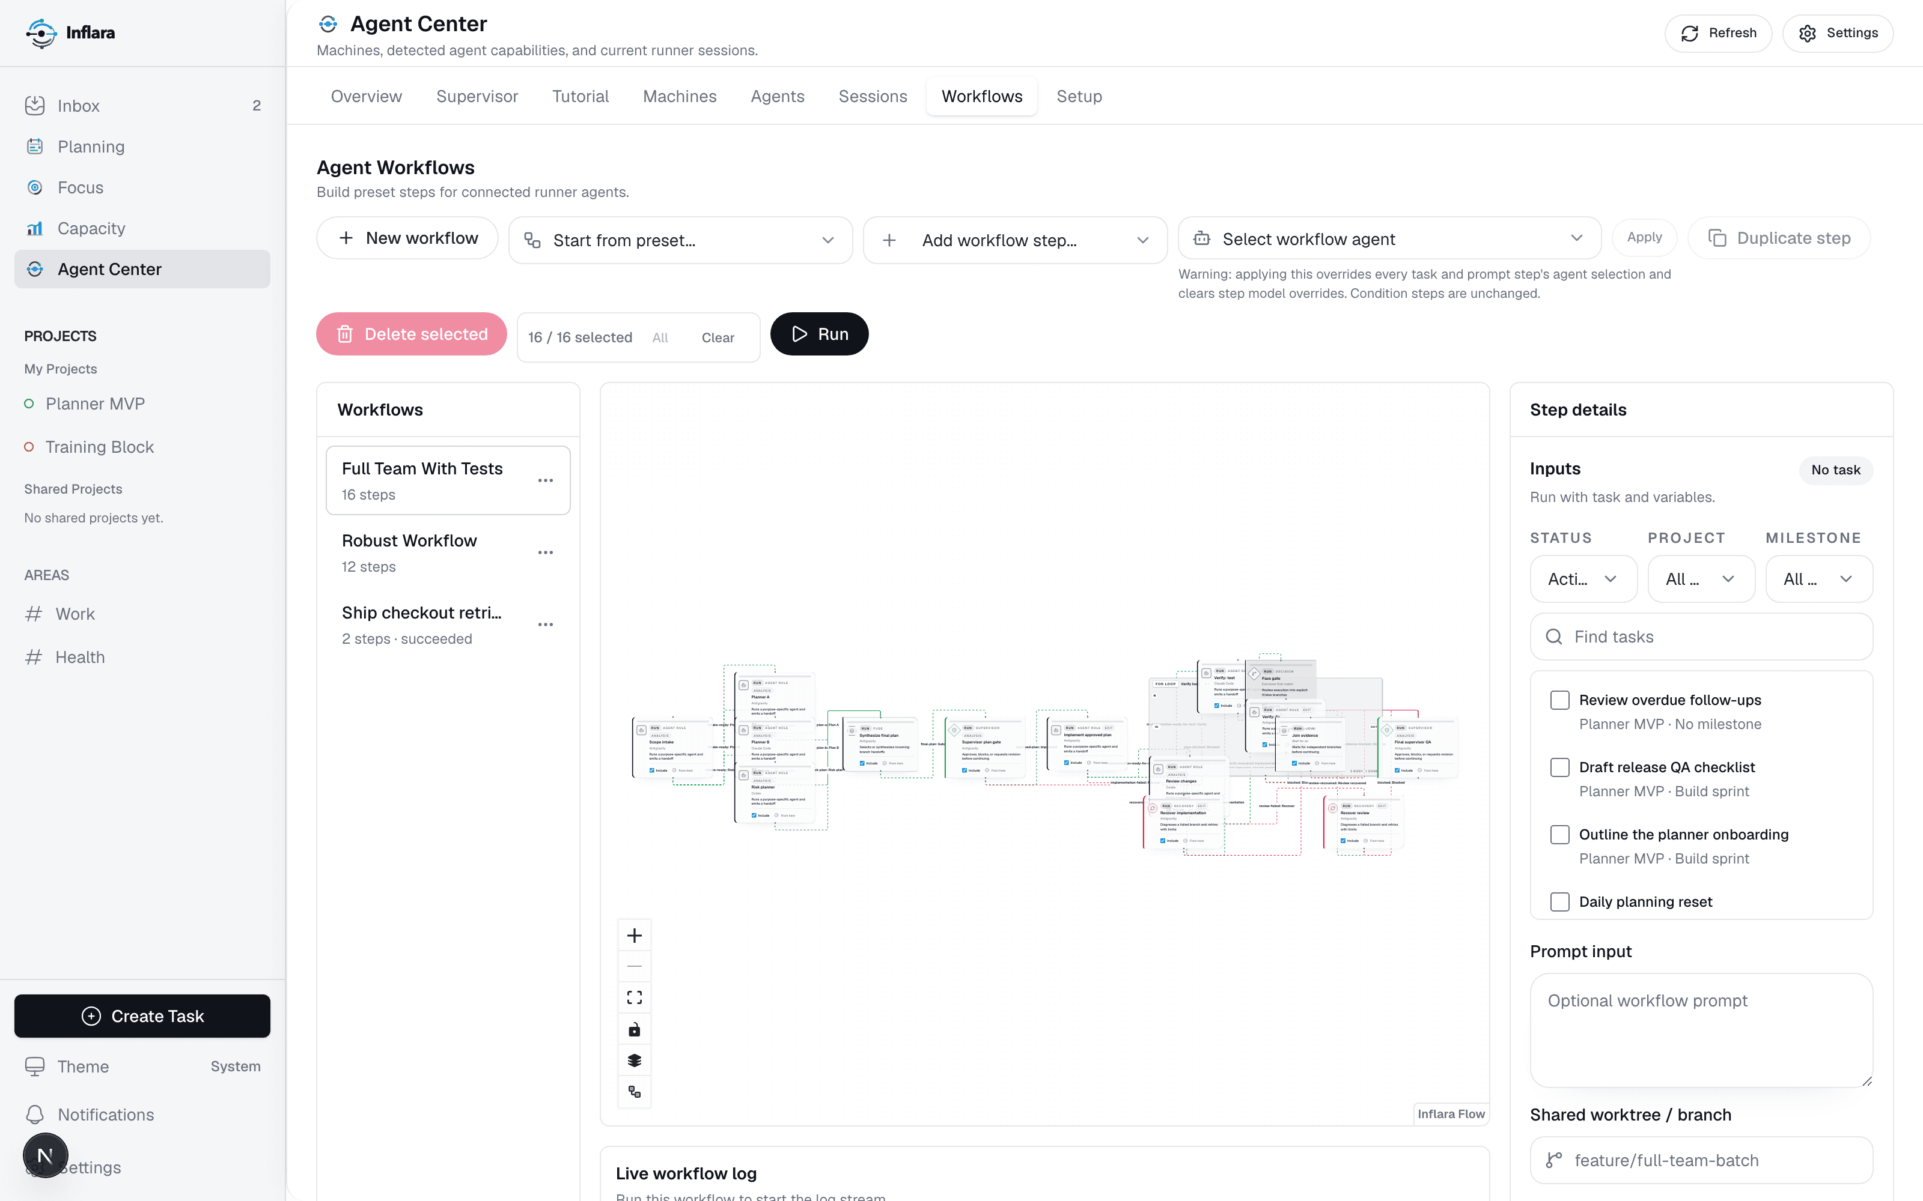Check Review overdue follow-ups task

click(x=1560, y=700)
